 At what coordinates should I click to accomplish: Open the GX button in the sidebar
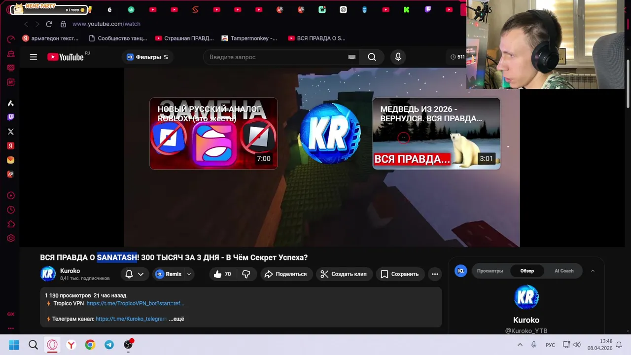coord(10,314)
